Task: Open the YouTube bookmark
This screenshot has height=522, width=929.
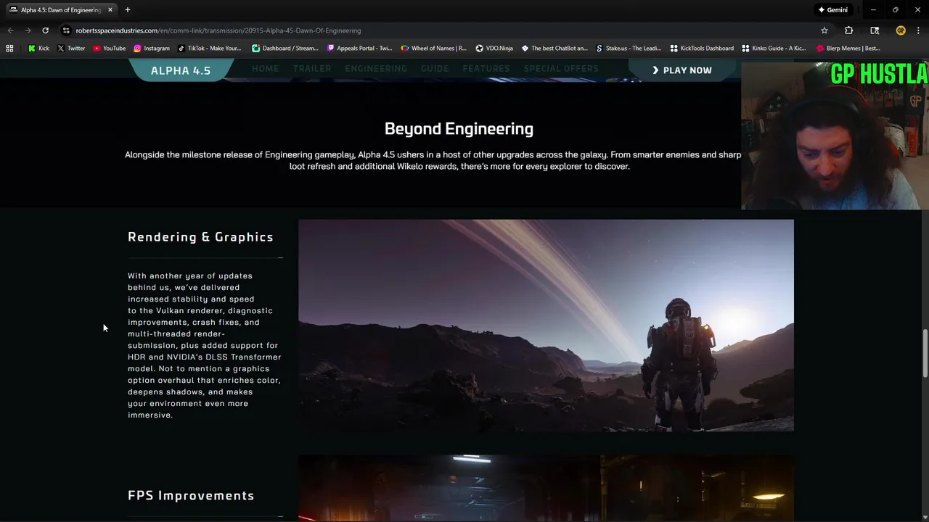Action: point(109,48)
